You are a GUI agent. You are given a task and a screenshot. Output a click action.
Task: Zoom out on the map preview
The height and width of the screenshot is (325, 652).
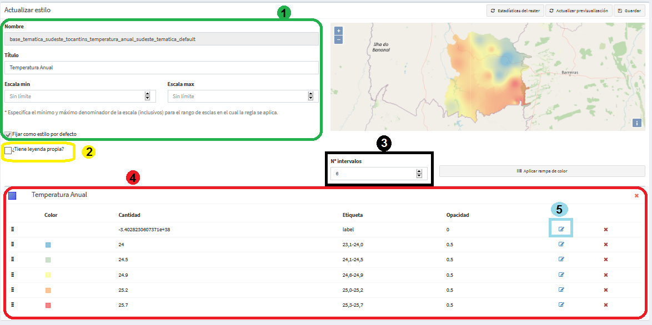point(338,39)
